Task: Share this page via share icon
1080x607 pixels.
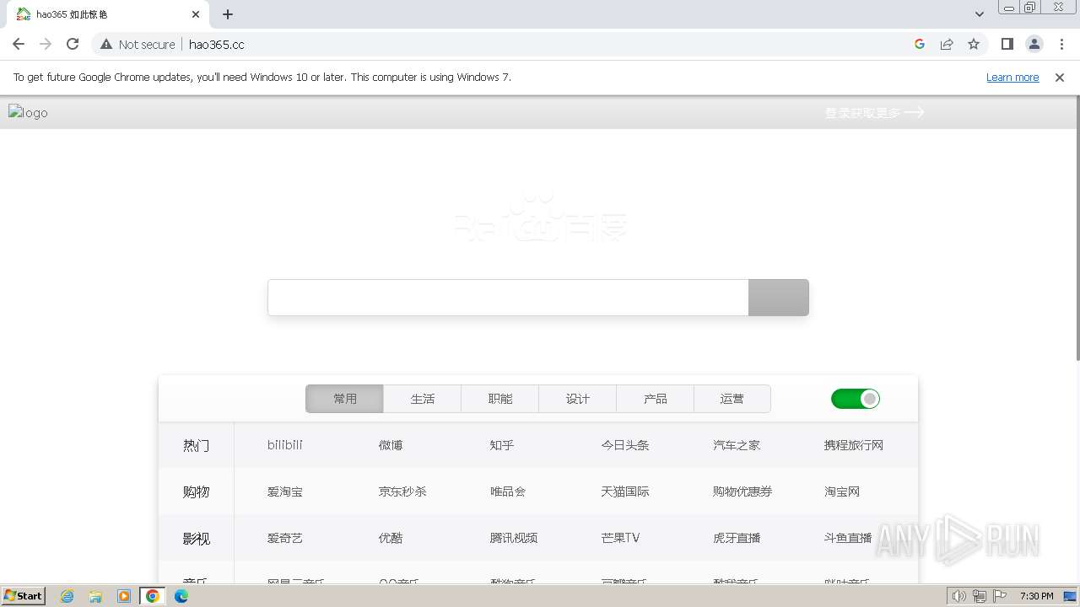Action: pyautogui.click(x=947, y=44)
